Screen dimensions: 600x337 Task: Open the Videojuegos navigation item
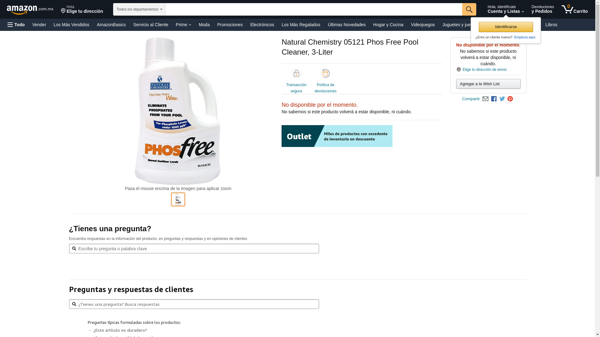point(422,25)
